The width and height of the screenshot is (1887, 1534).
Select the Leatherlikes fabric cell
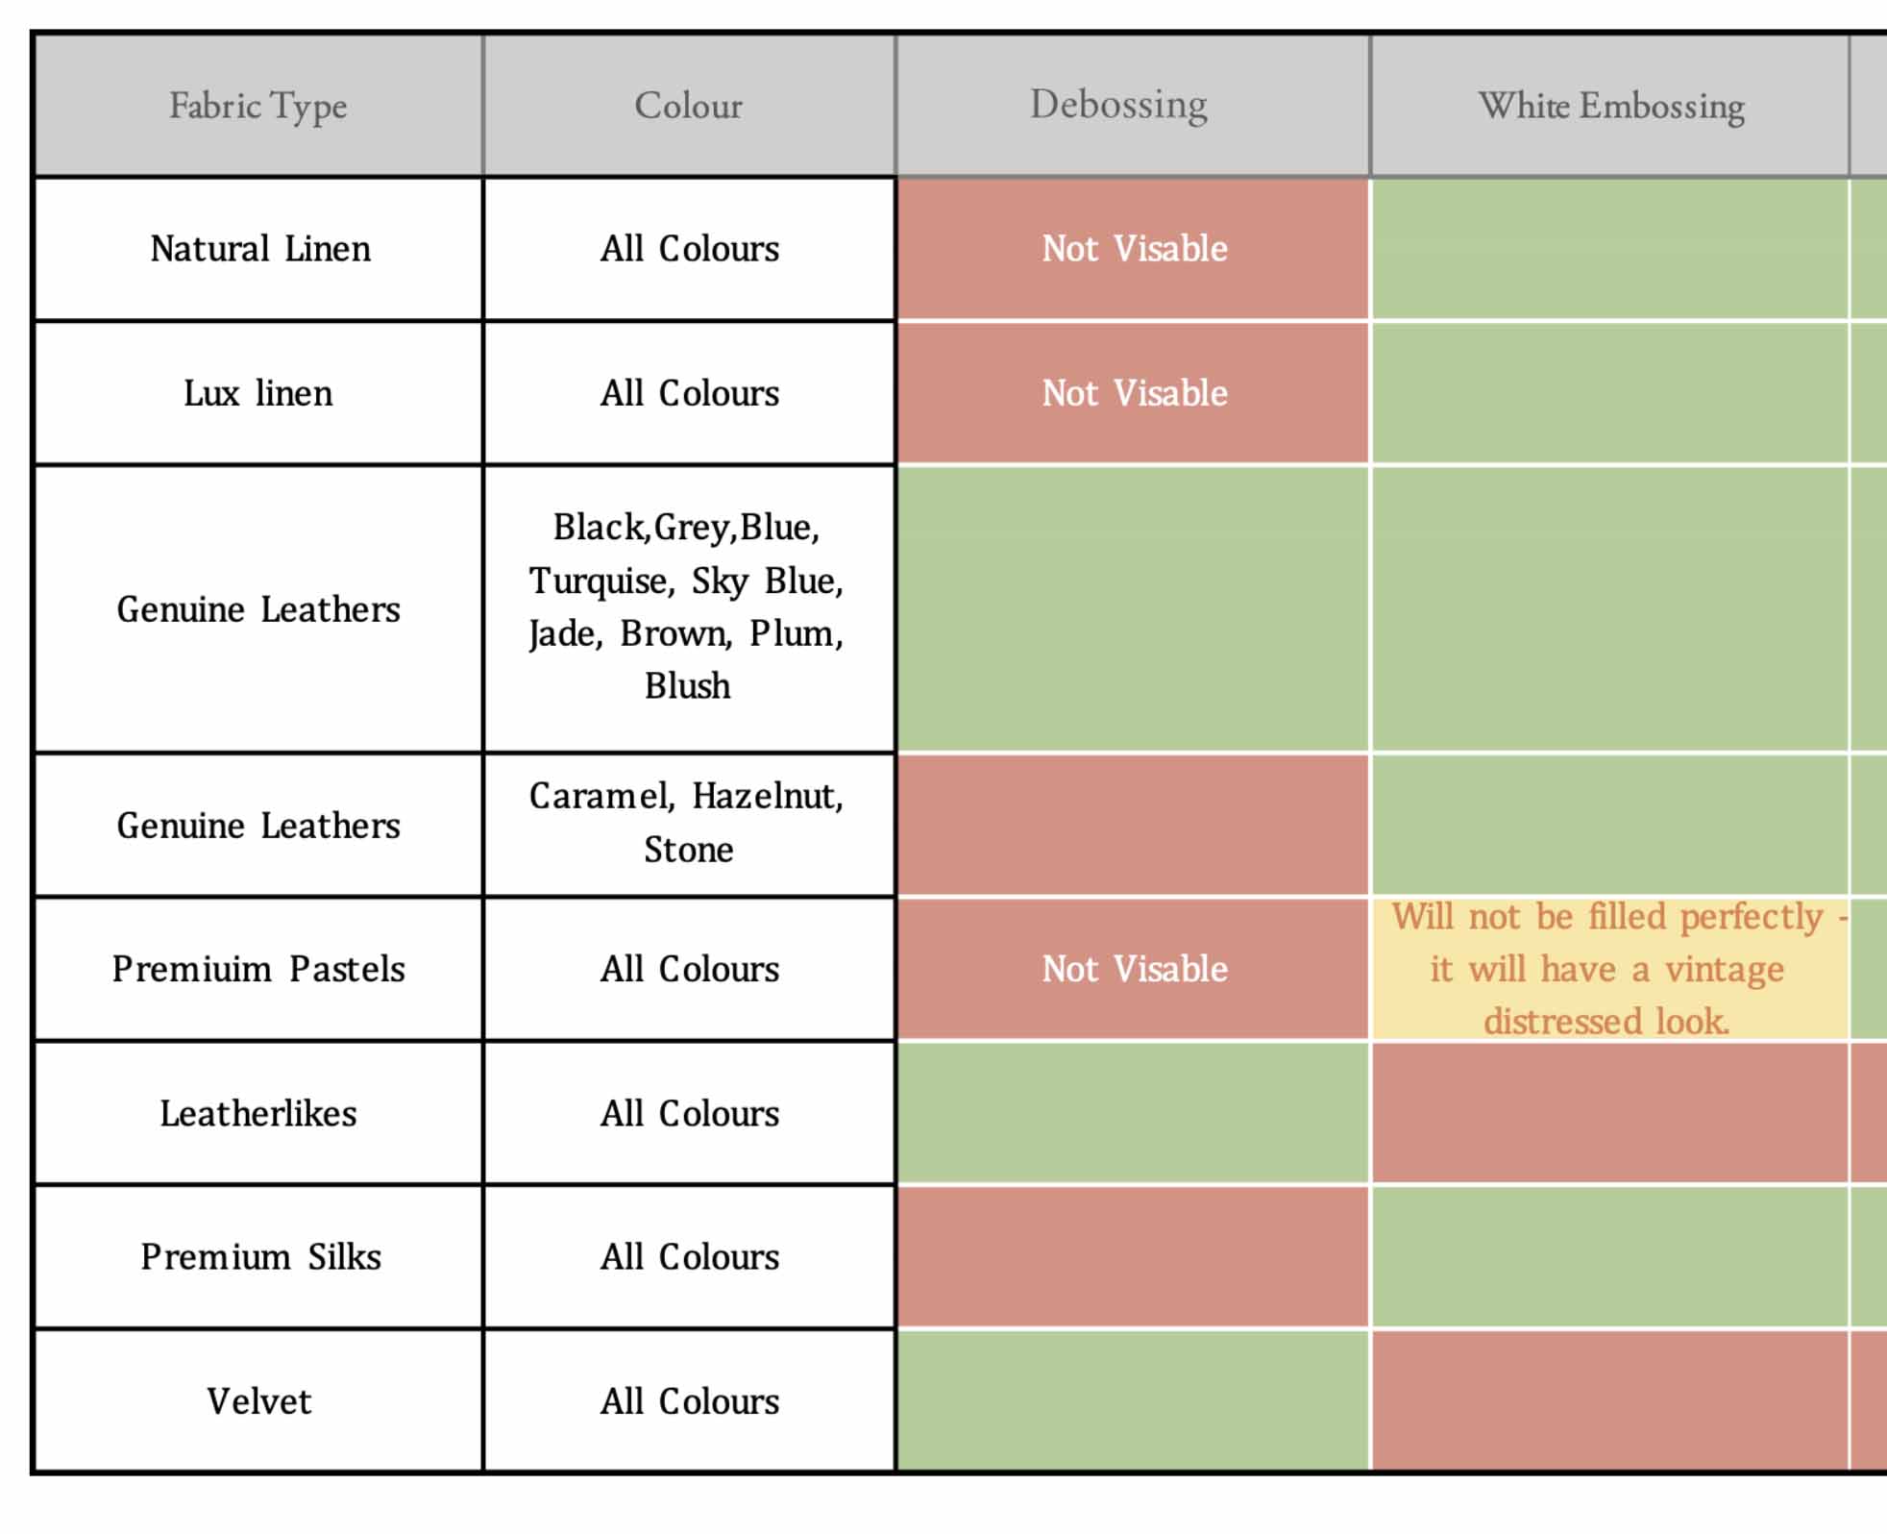tap(257, 1113)
